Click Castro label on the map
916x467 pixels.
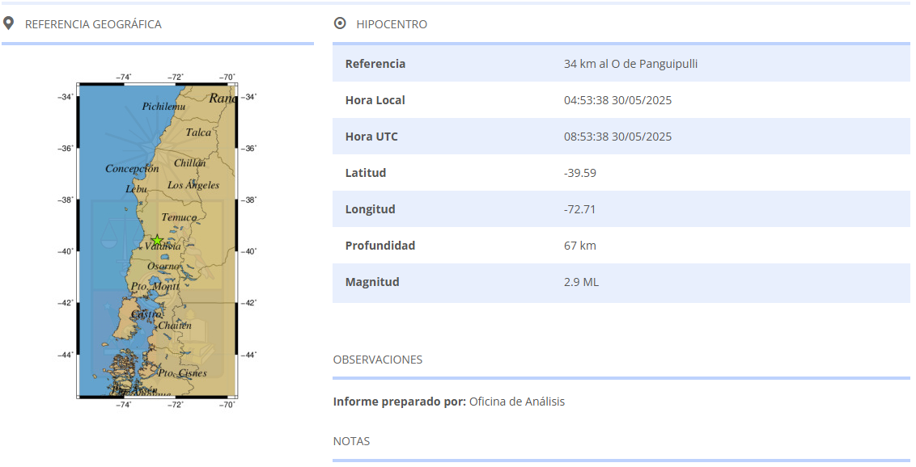(x=146, y=313)
